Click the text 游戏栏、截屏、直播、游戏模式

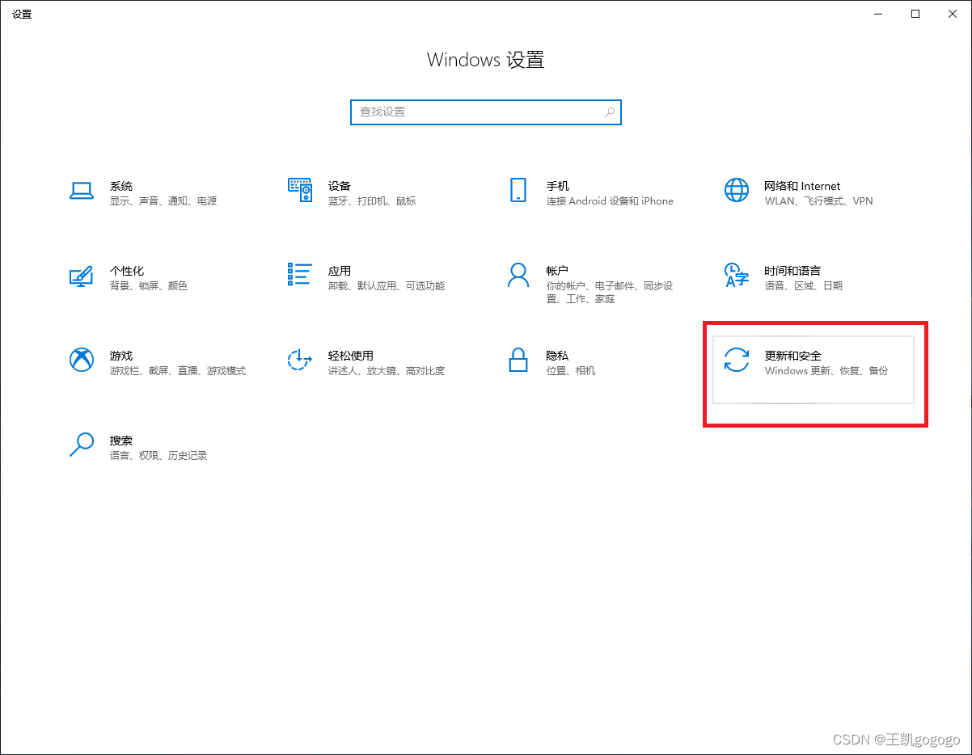pyautogui.click(x=178, y=371)
